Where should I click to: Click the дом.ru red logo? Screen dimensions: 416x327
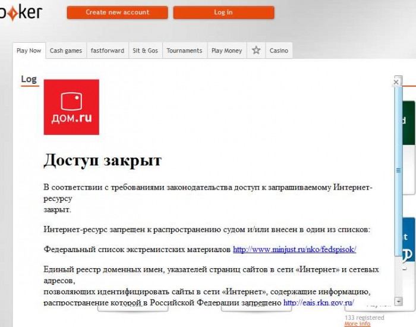coord(71,107)
